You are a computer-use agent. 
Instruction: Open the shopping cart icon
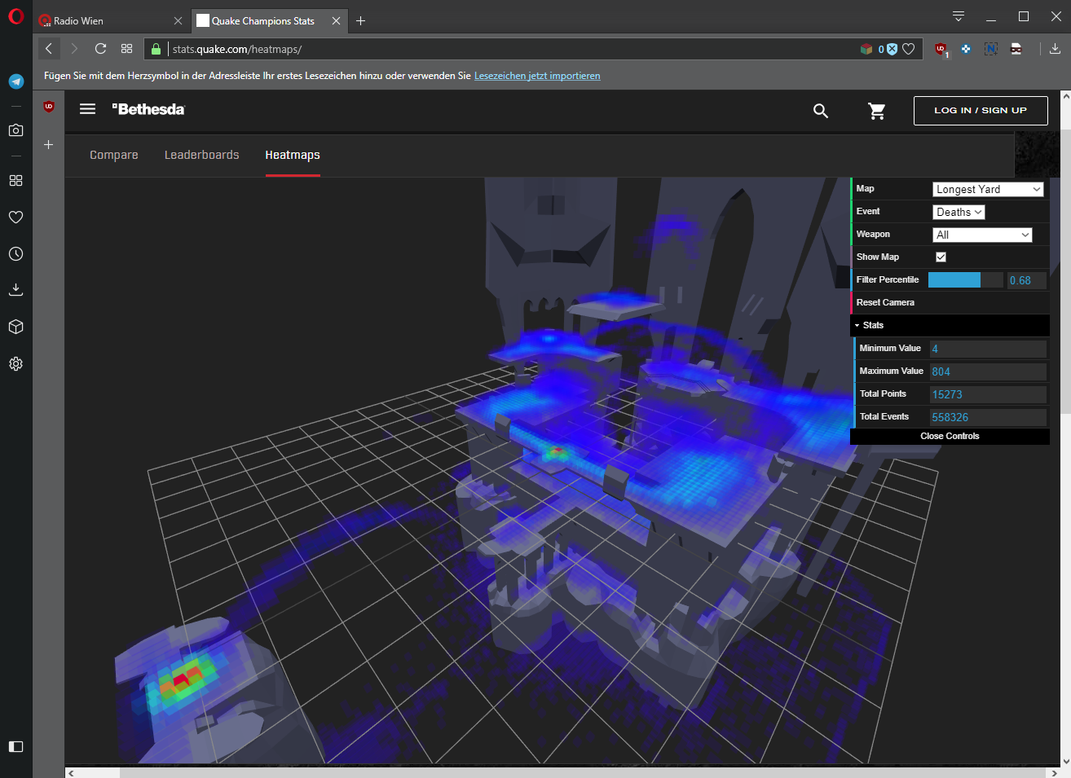click(877, 111)
